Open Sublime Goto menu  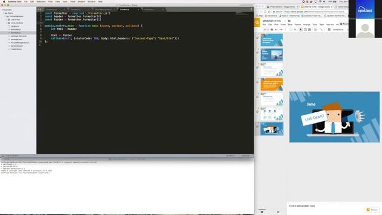point(65,2)
